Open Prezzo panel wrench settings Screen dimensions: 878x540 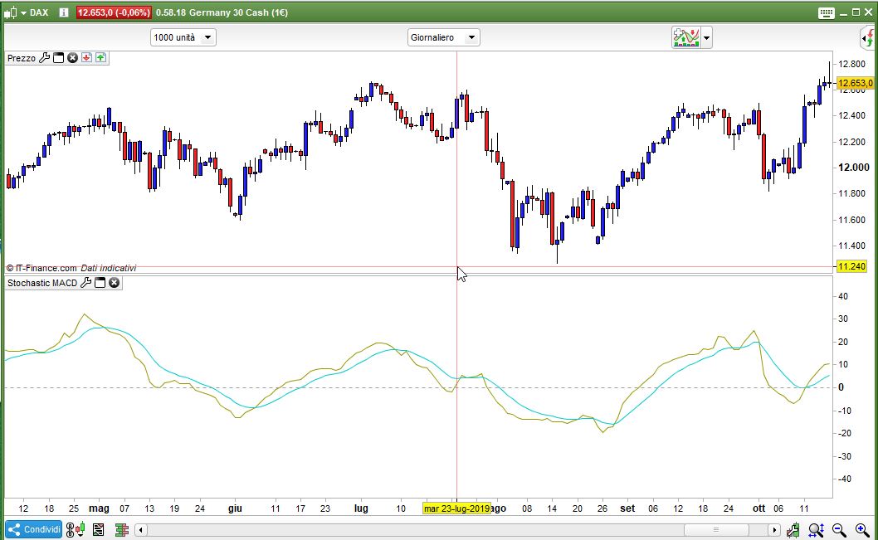pos(44,57)
